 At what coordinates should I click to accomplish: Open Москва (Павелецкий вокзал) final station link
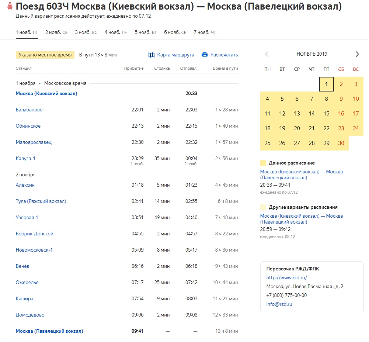click(x=49, y=331)
